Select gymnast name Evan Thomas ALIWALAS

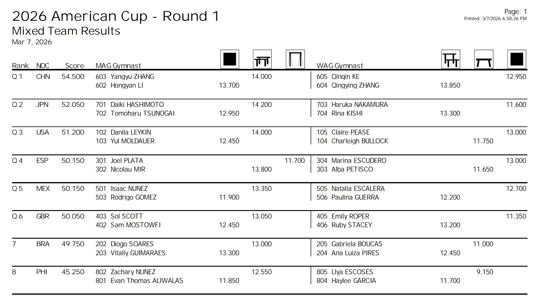pos(147,281)
